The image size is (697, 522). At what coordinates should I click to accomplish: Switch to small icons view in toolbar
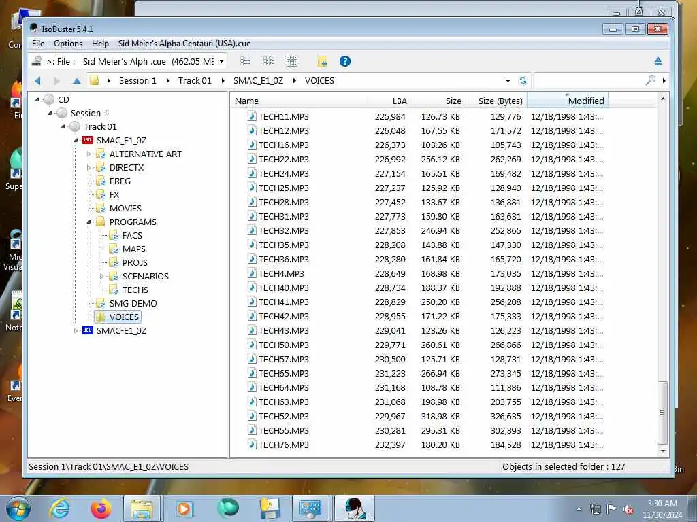[x=268, y=61]
